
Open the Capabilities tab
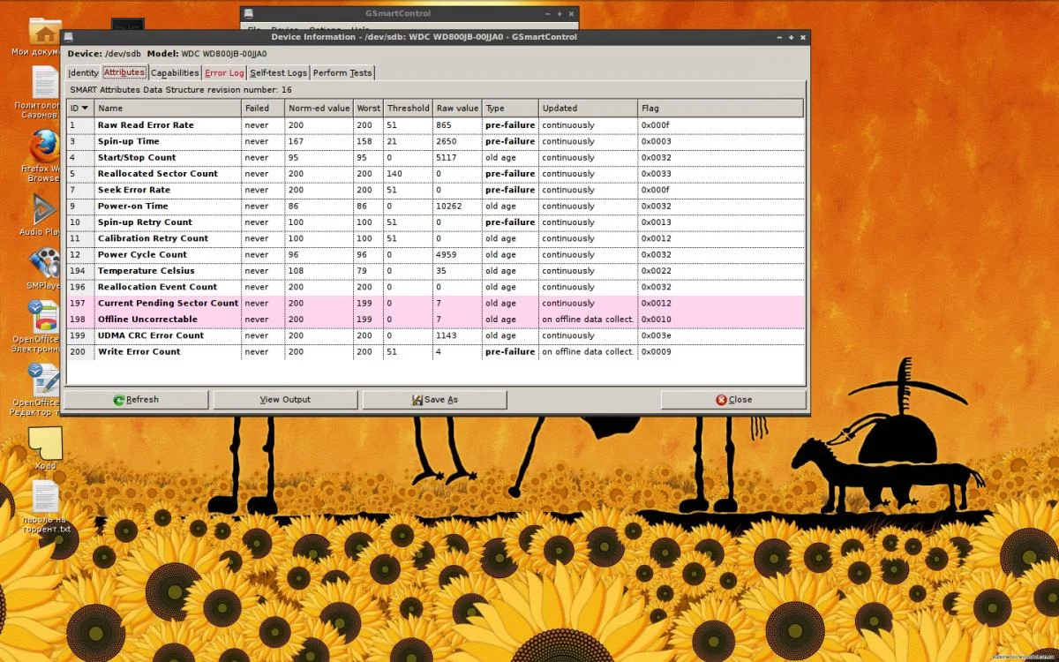[x=175, y=72]
